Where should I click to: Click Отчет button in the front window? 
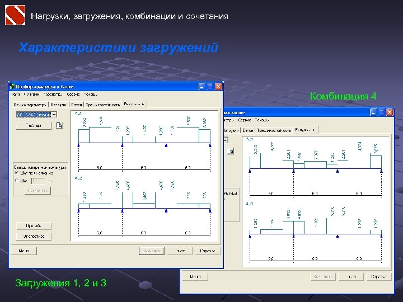point(180,251)
